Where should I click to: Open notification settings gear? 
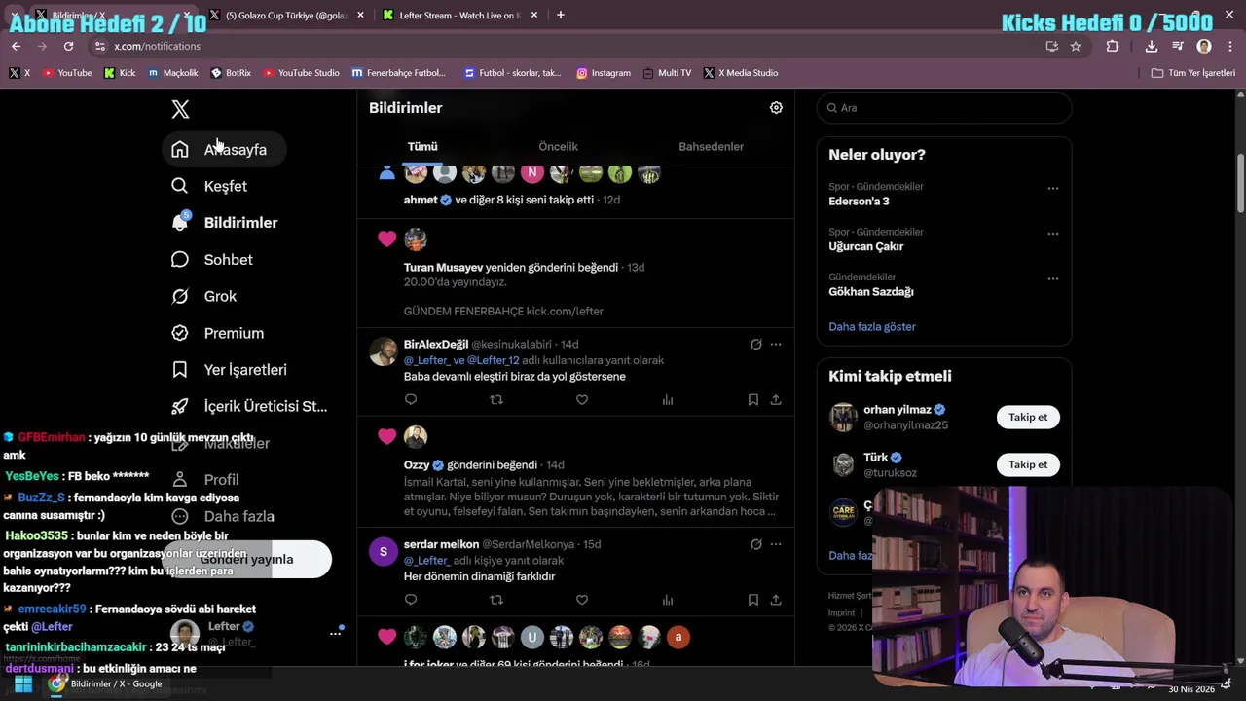[x=776, y=108]
